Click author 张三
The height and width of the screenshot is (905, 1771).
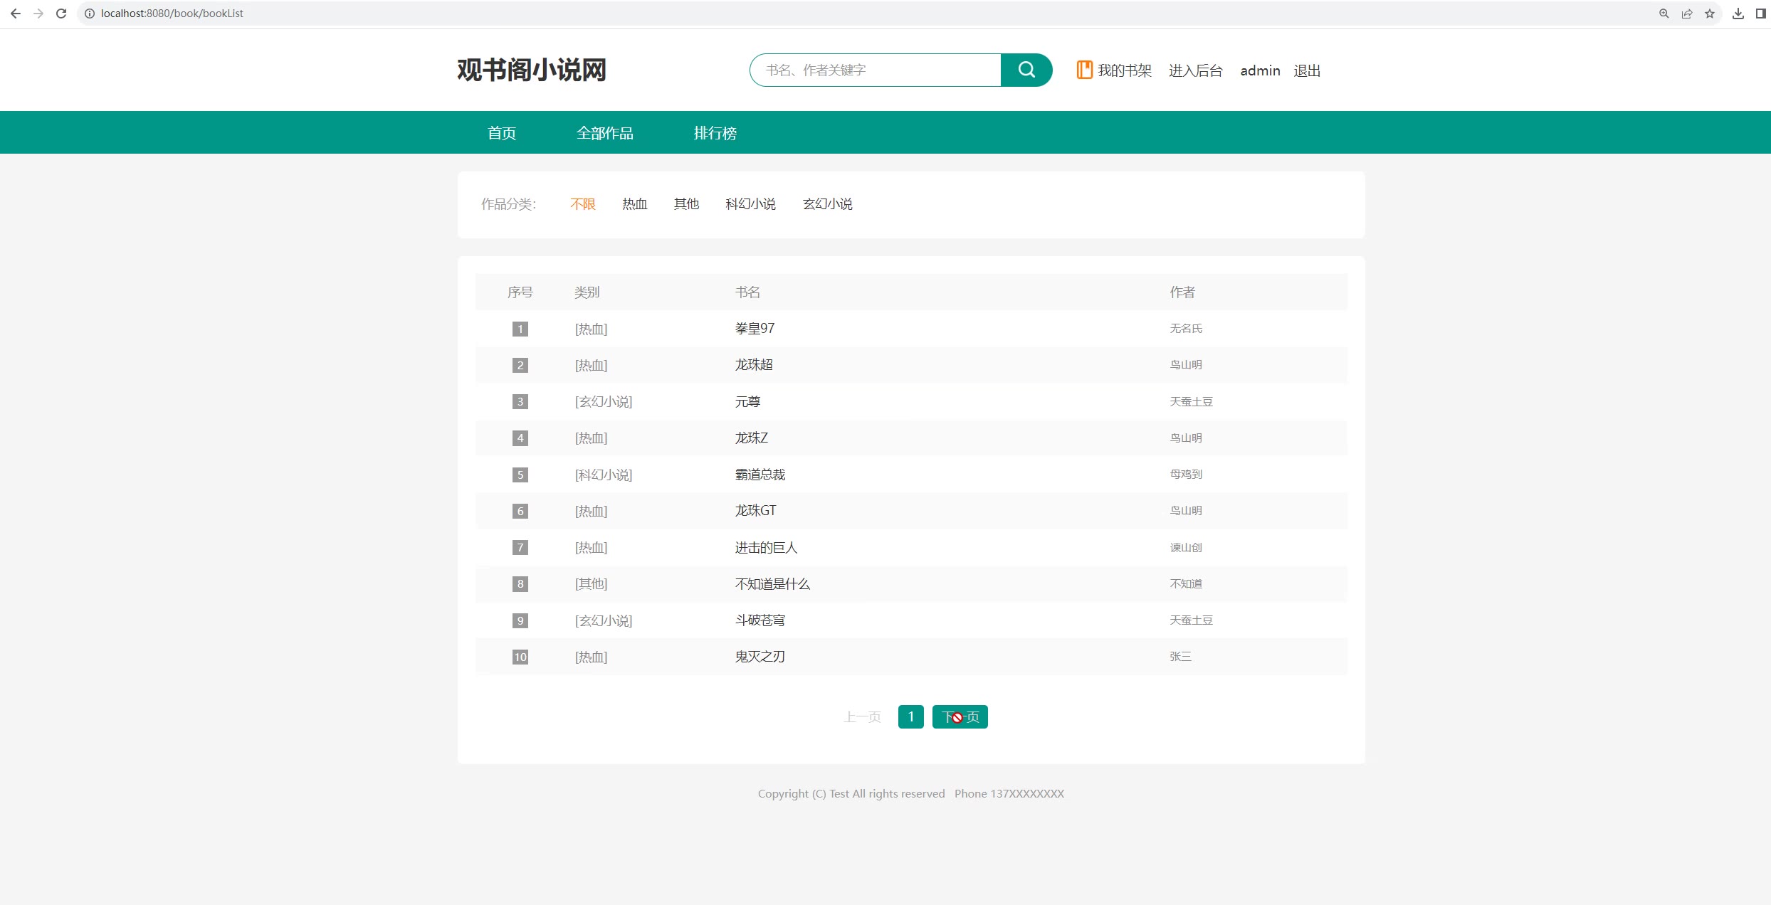[1180, 657]
